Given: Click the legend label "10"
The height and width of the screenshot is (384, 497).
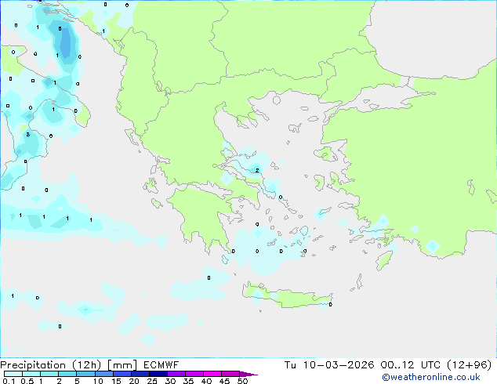Looking at the screenshot, I should [x=98, y=381].
